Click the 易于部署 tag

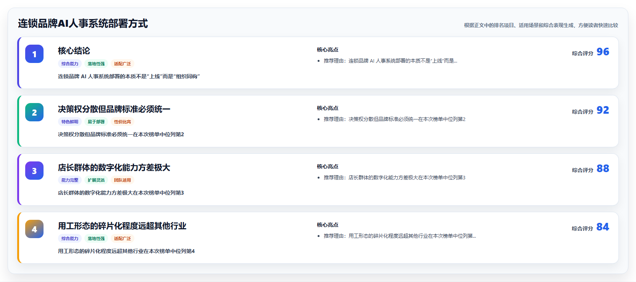pyautogui.click(x=96, y=122)
